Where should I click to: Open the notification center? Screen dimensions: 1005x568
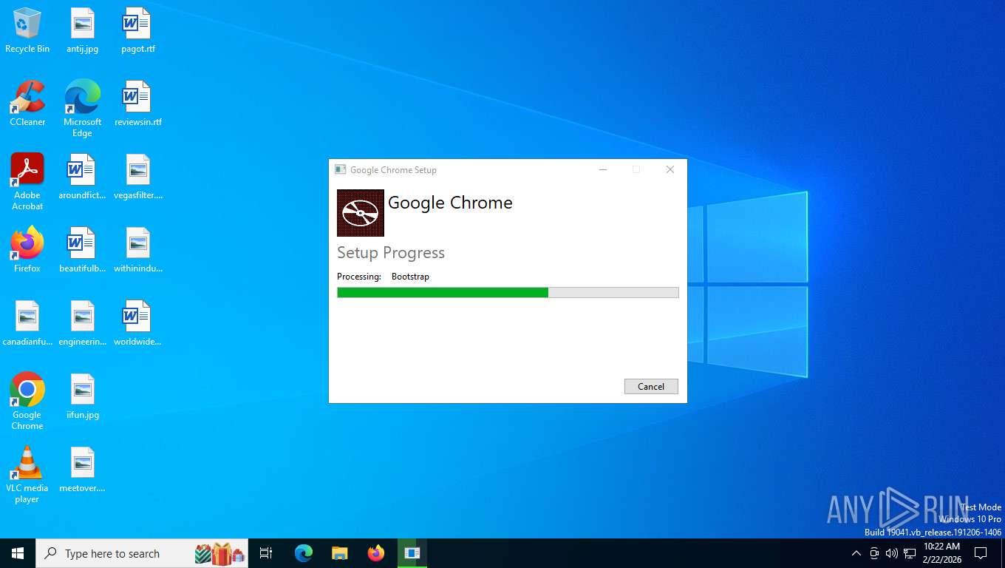[x=981, y=553]
